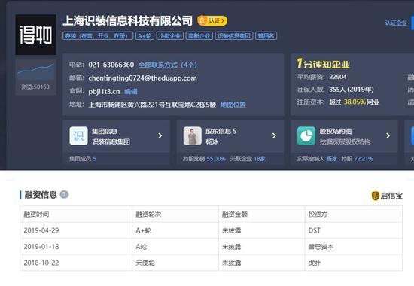Click email chentingting0724@theduapp.com
This screenshot has width=414, height=286.
coord(142,78)
